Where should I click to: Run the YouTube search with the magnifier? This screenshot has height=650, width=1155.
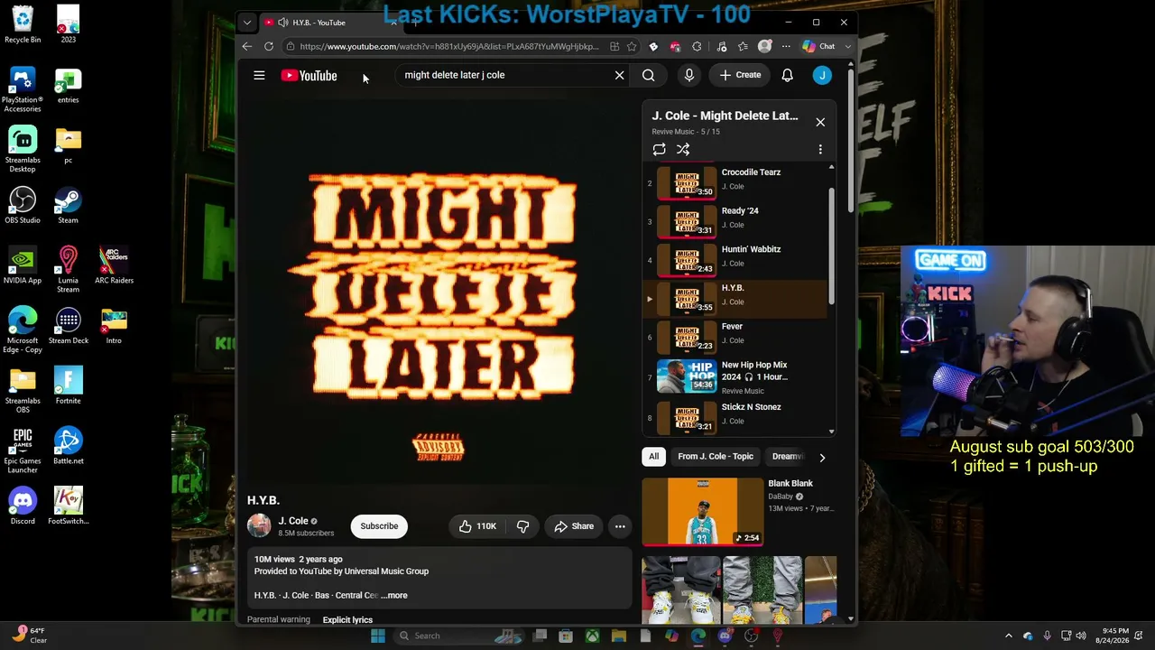648,76
